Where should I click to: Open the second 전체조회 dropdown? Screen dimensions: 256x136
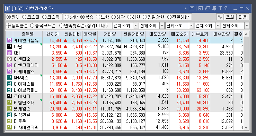(x=152, y=26)
